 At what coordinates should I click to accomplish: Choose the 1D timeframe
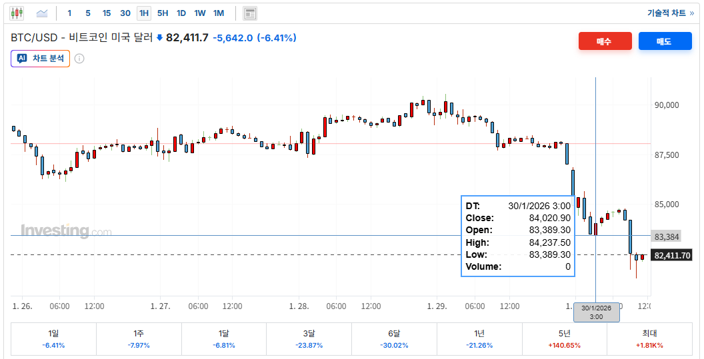coord(181,13)
